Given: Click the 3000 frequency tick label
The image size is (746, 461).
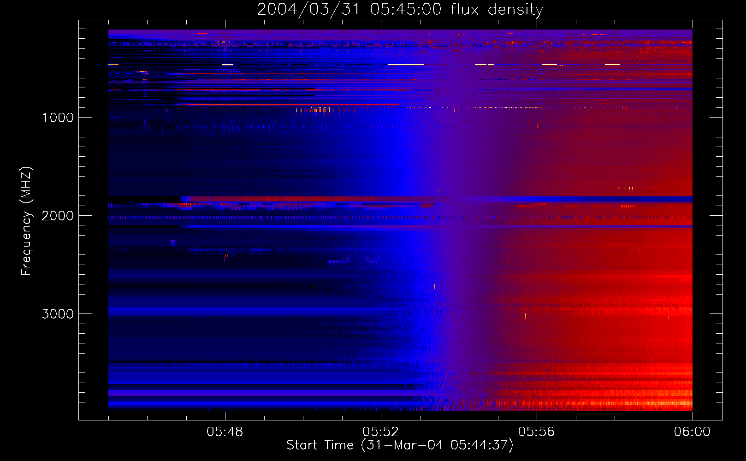Looking at the screenshot, I should [x=58, y=314].
